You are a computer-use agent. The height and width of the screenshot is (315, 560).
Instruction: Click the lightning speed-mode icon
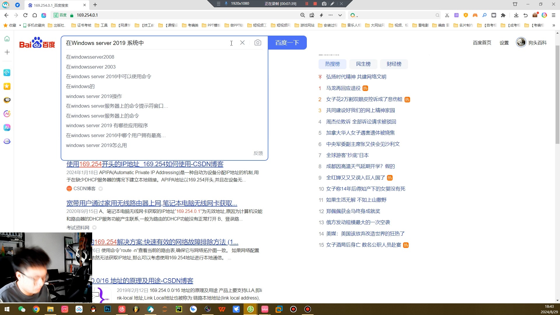321,15
